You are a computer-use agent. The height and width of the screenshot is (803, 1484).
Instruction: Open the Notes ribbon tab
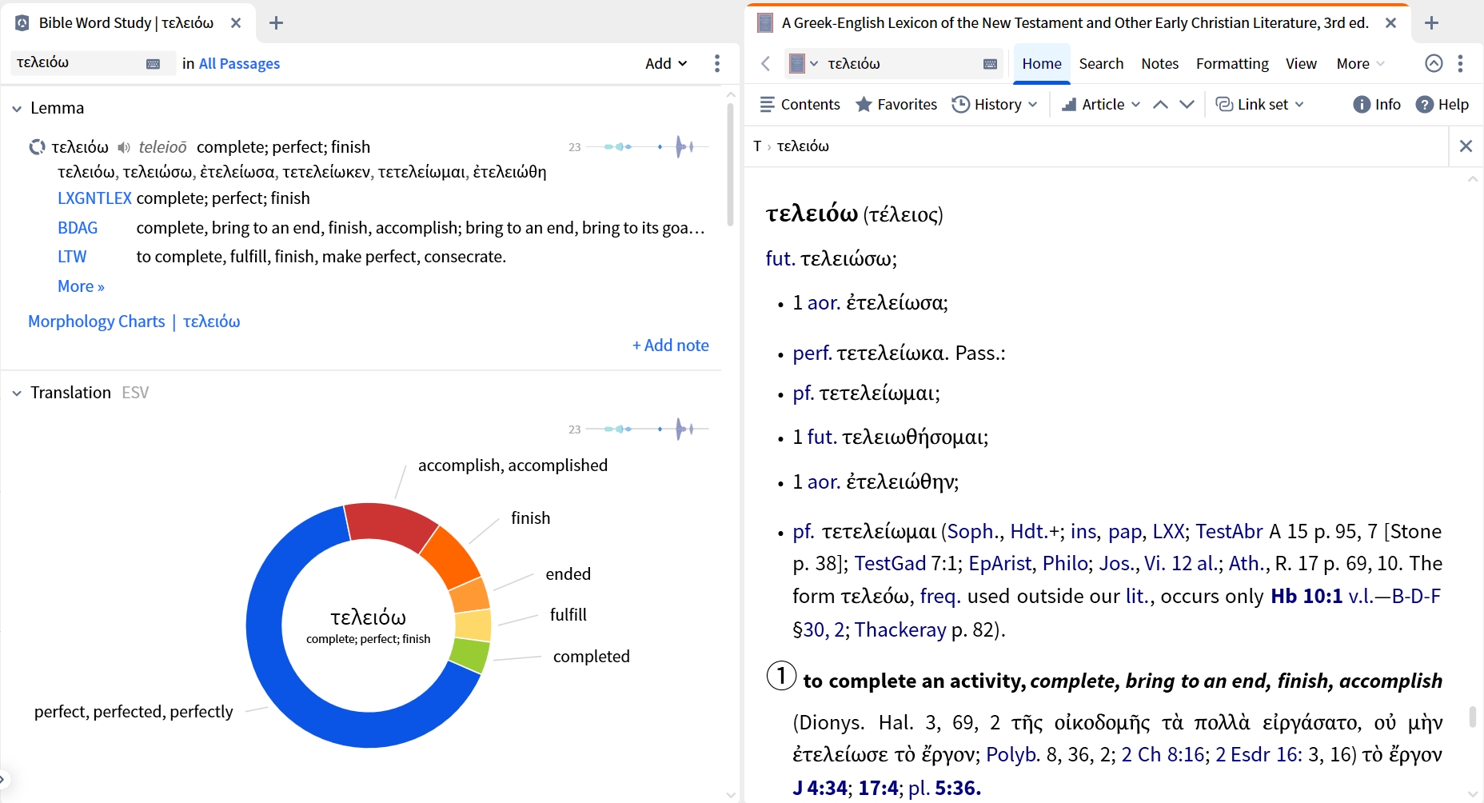[1159, 63]
